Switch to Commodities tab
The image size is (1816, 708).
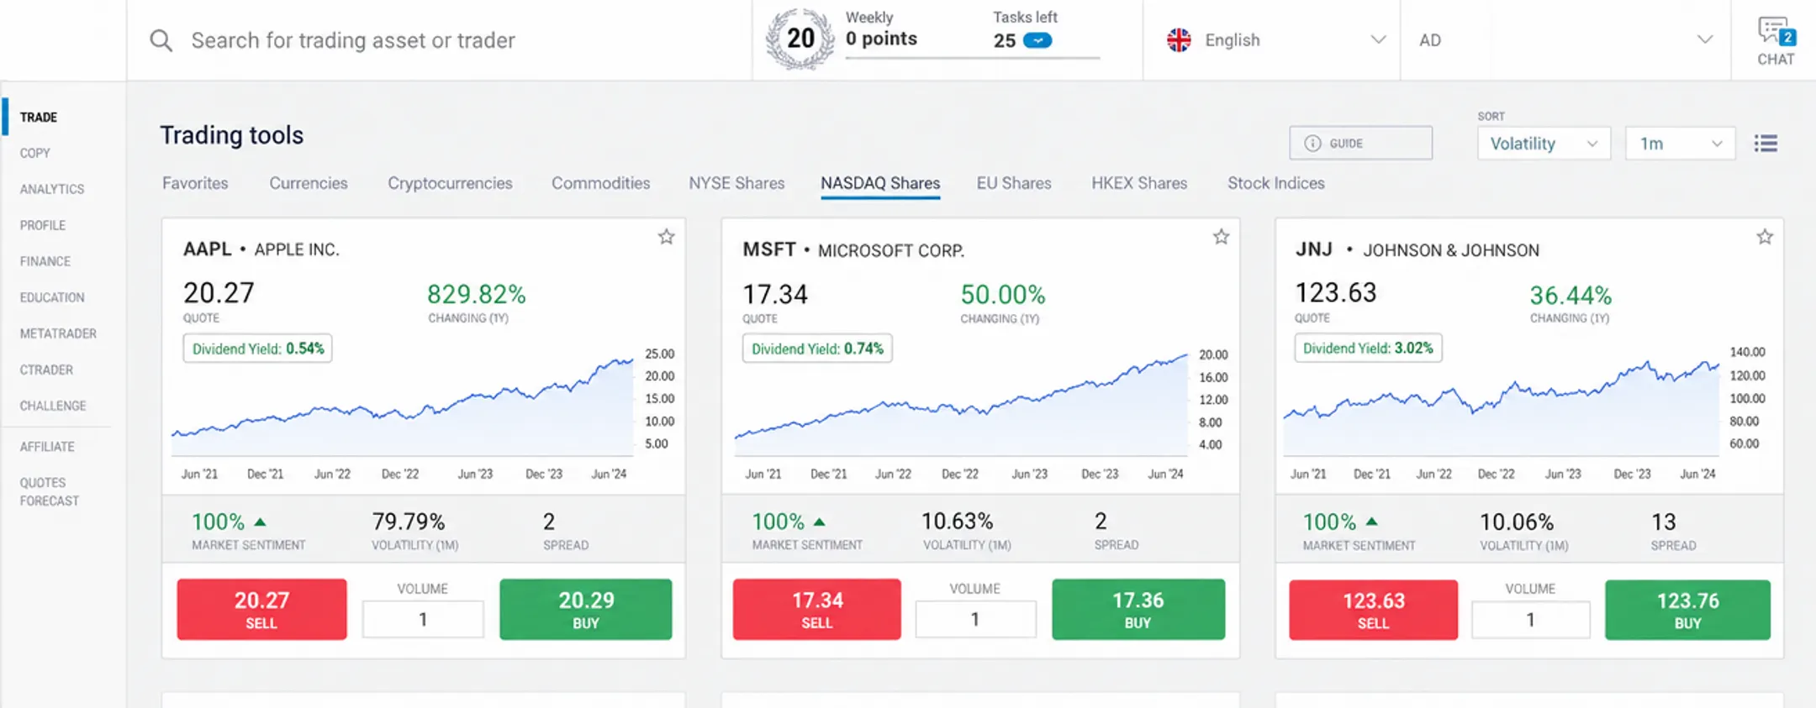pos(600,183)
